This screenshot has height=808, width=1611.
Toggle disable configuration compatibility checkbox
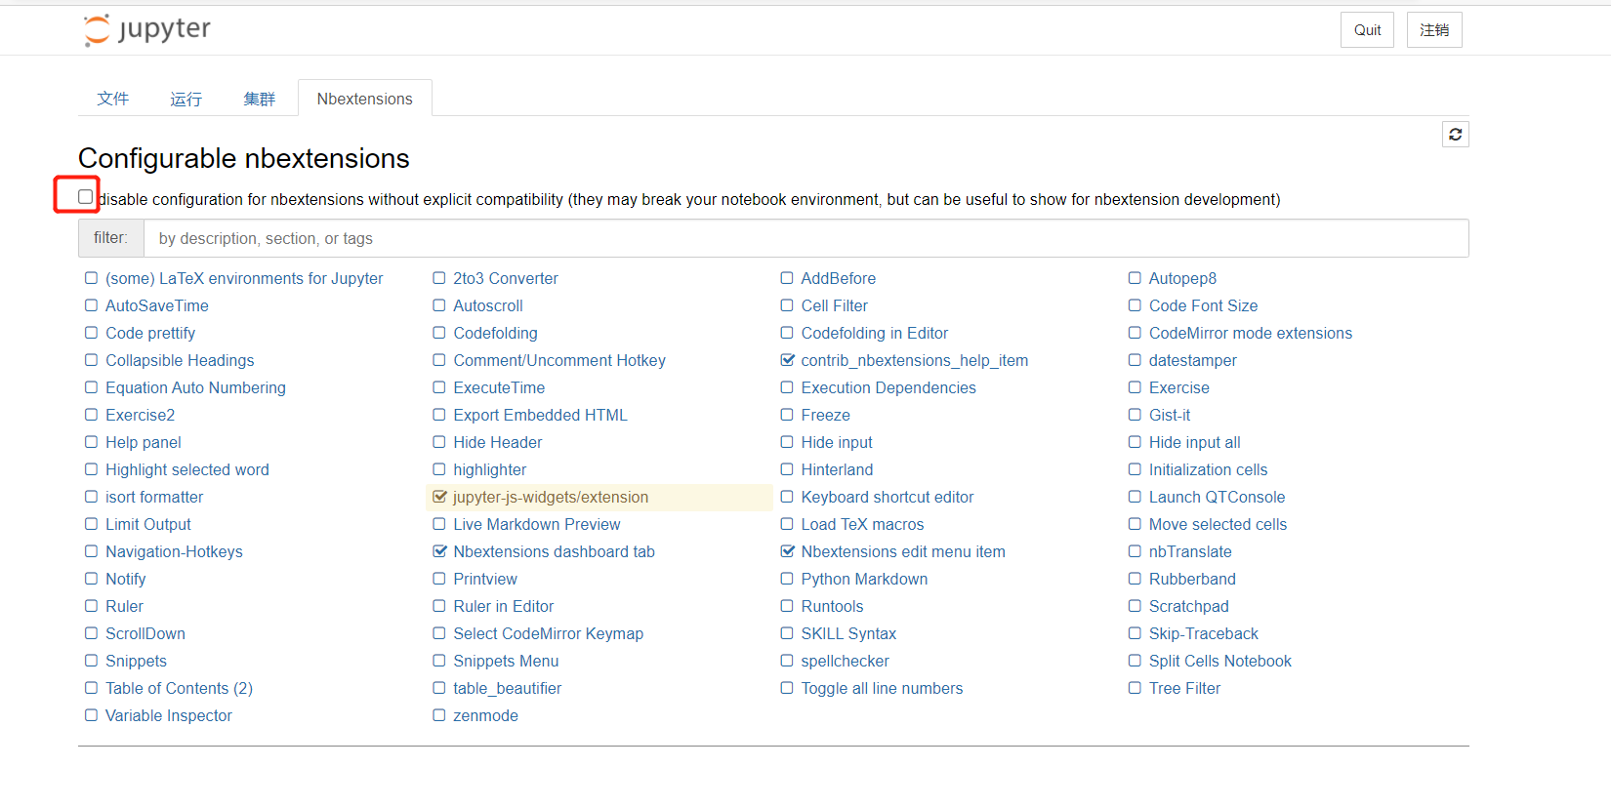[86, 197]
